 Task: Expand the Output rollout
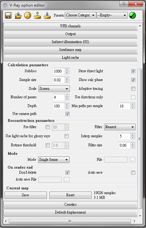(x=70, y=34)
